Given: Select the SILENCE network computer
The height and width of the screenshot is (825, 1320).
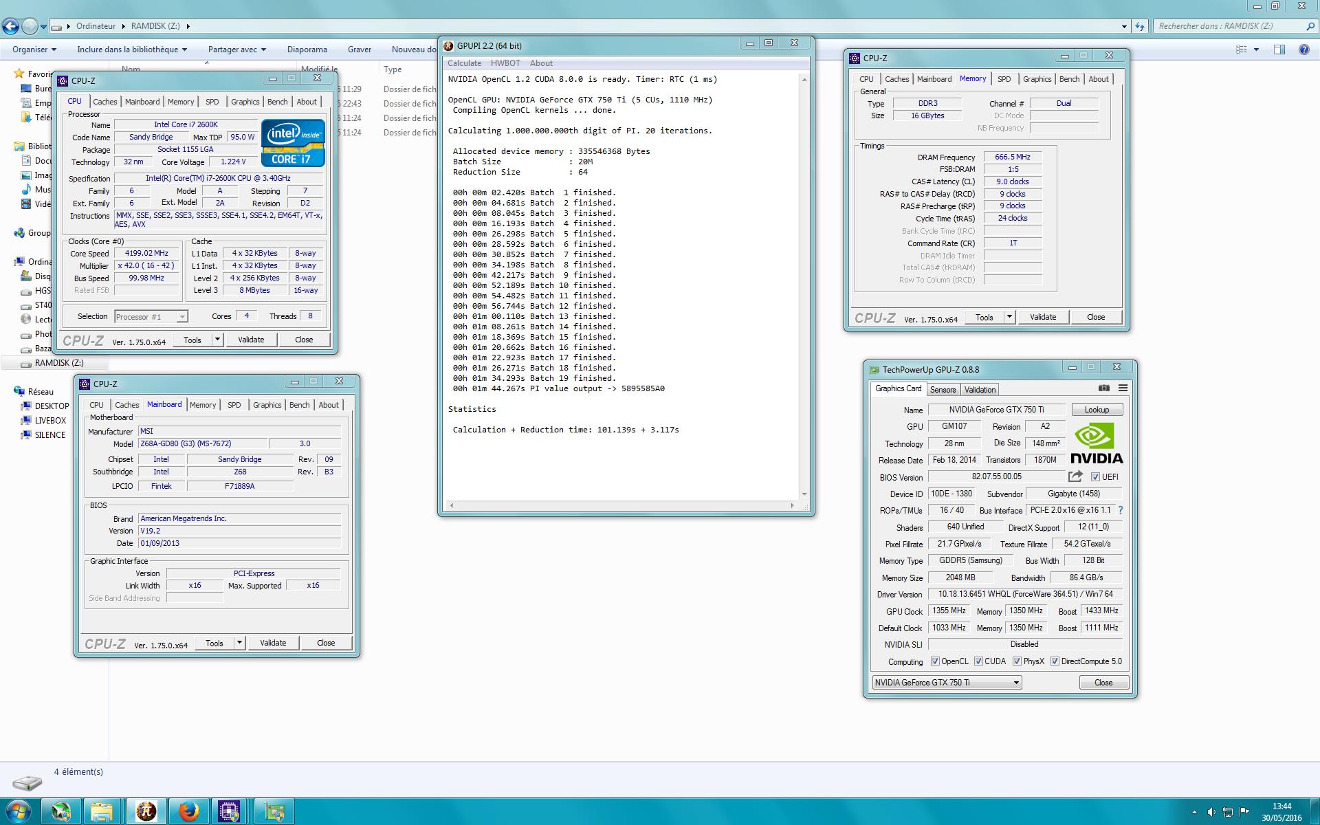Looking at the screenshot, I should tap(49, 435).
